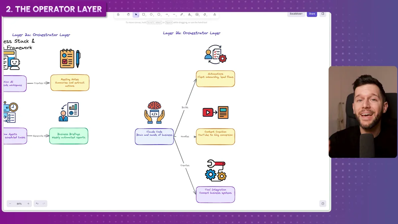Select the line tool
Screen dimensions: 398x224
point(174,14)
